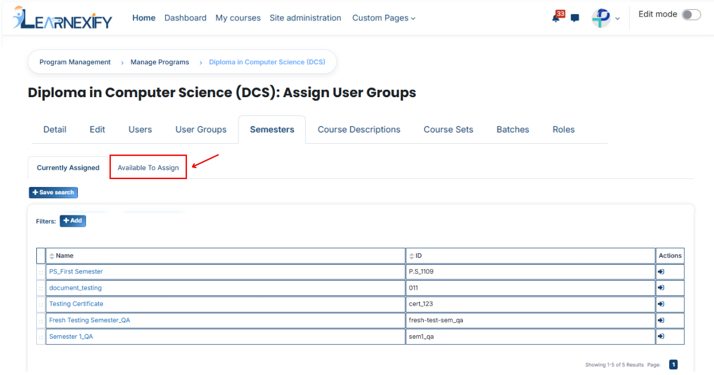Click the drag handle beside PS_First Semester
This screenshot has height=375, width=714.
pyautogui.click(x=41, y=272)
